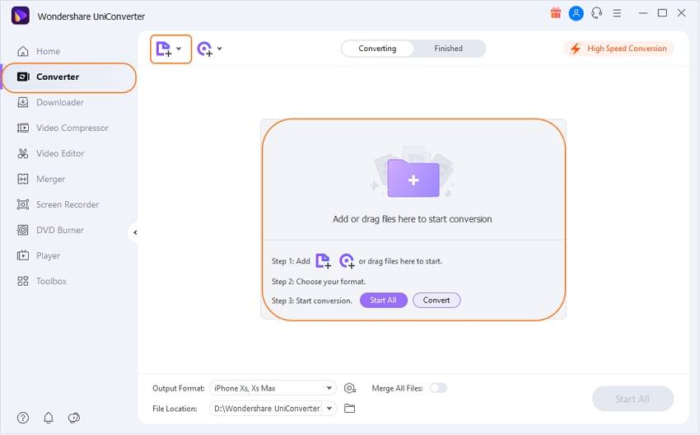Open the Help question mark icon
The height and width of the screenshot is (435, 700).
click(23, 418)
